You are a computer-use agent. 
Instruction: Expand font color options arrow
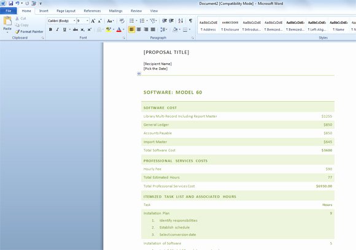point(123,29)
